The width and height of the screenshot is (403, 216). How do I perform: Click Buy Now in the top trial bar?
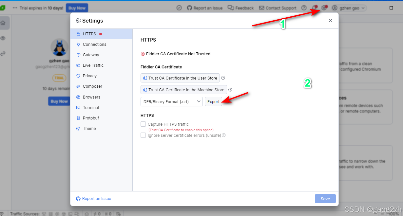pos(77,8)
